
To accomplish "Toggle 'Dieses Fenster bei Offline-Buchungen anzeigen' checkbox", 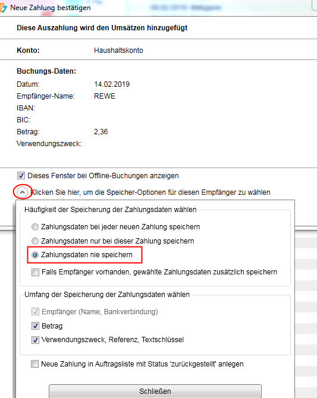I will 21,176.
